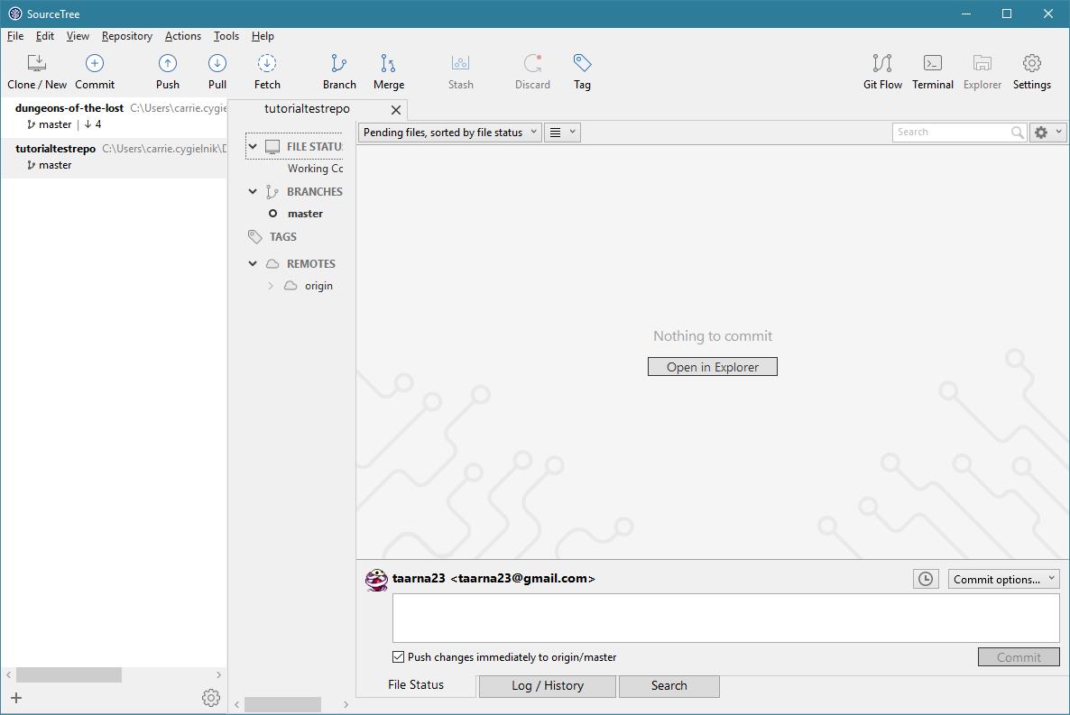This screenshot has height=715, width=1070.
Task: Open the Actions menu
Action: pos(183,36)
